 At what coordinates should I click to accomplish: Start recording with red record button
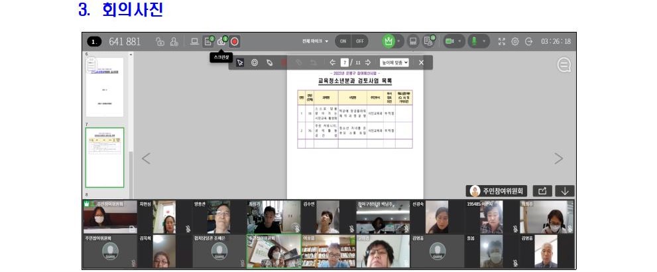pos(235,42)
